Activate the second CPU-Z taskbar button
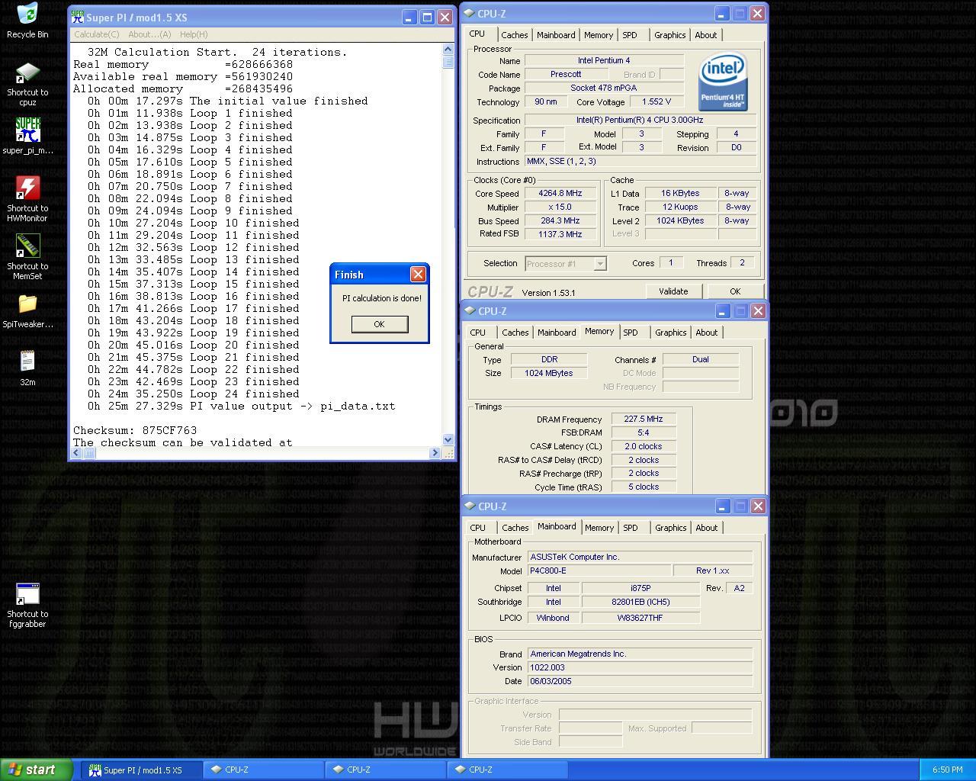Image resolution: width=976 pixels, height=781 pixels. [386, 770]
